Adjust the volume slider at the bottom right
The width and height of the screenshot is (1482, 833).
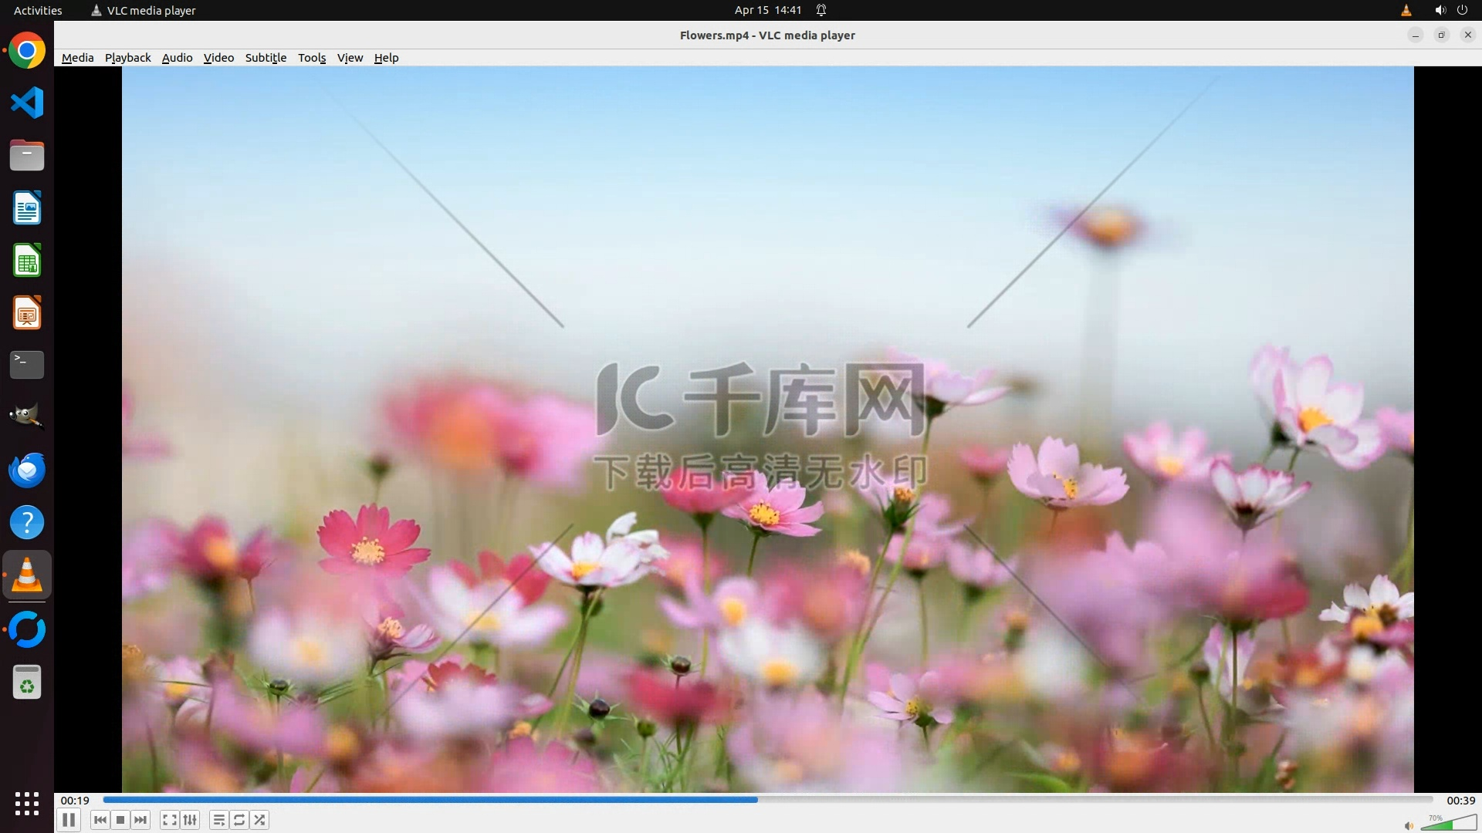pos(1449,824)
